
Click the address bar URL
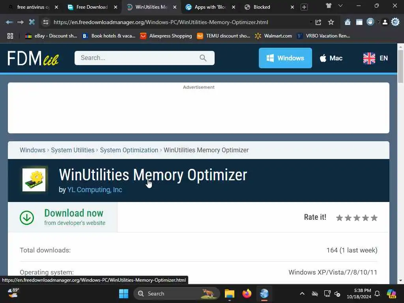pos(161,22)
